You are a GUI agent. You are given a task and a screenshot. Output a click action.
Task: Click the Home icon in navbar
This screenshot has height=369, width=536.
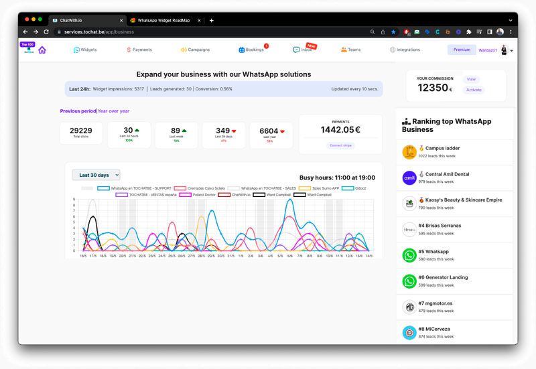42,50
